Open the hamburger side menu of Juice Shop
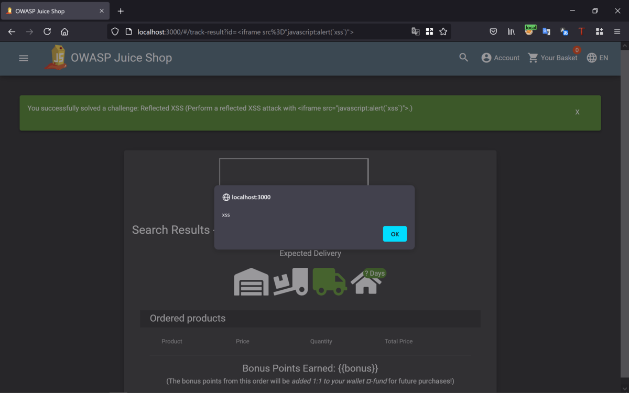 pyautogui.click(x=24, y=58)
